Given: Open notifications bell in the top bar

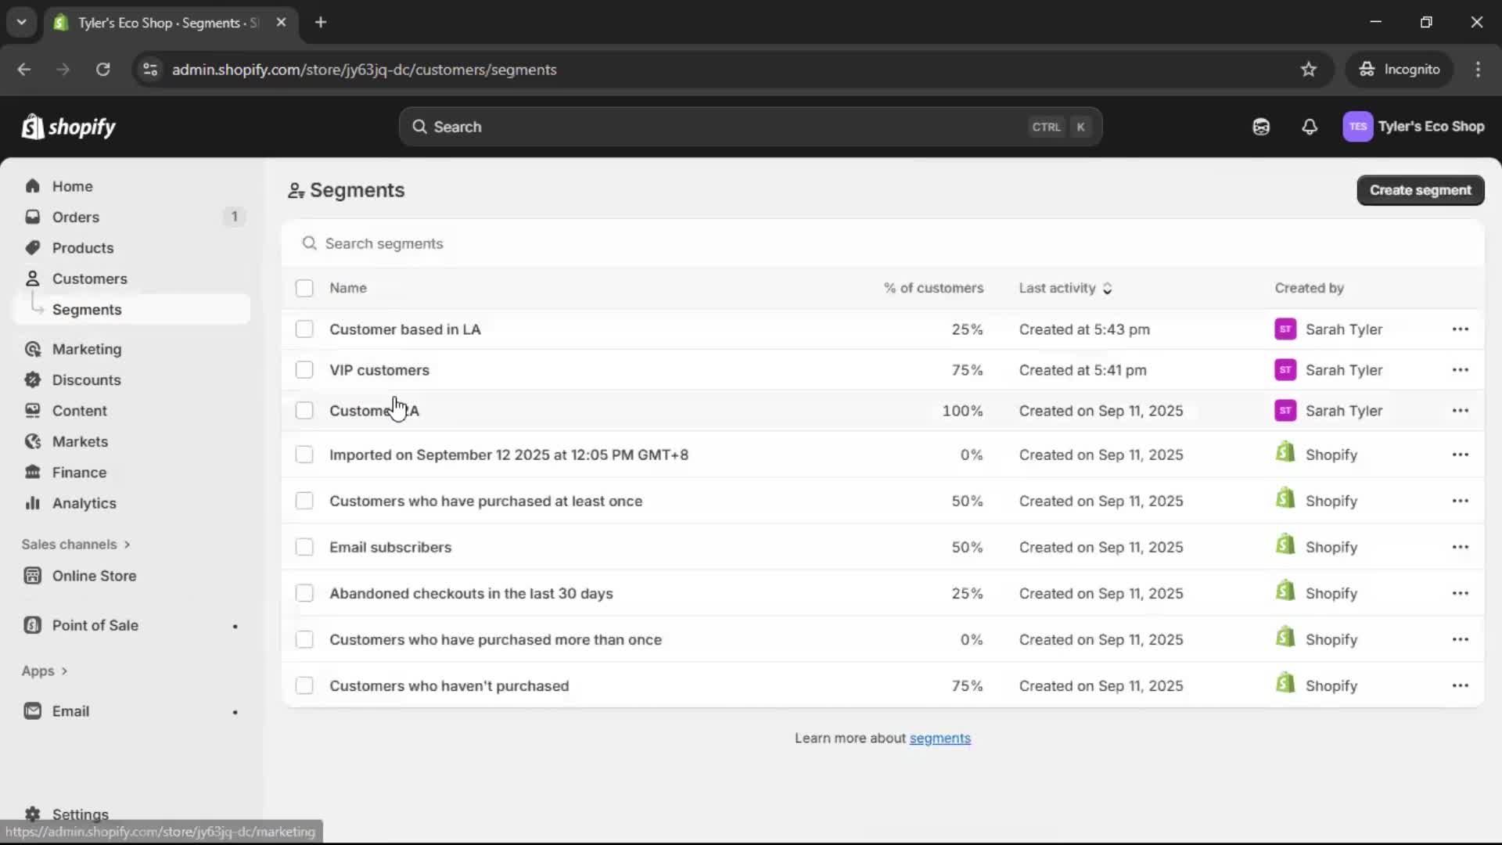Looking at the screenshot, I should [1310, 127].
